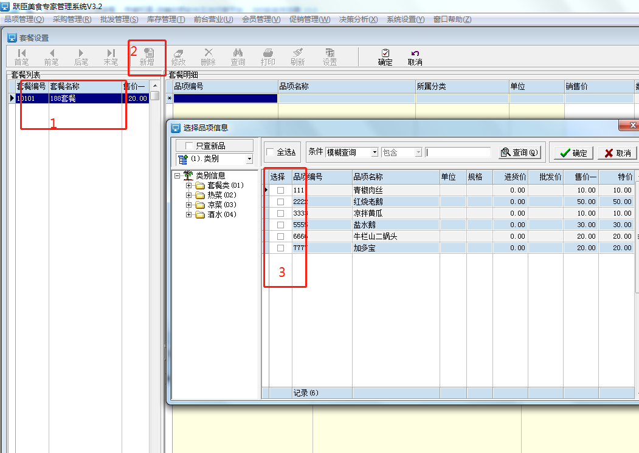Click the search text input field
Viewport: 639px width, 453px height.
(458, 152)
